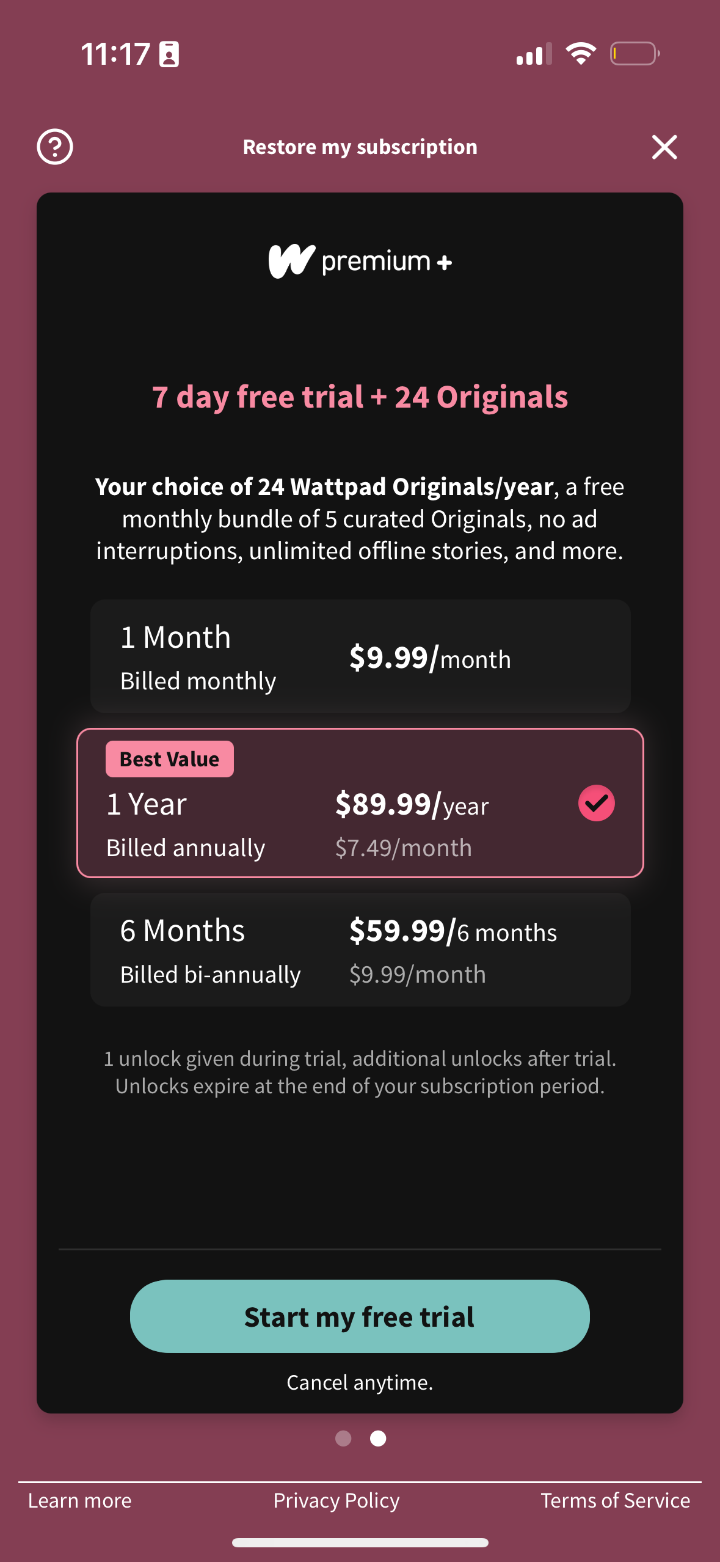Start my free trial
720x1562 pixels.
[360, 1316]
